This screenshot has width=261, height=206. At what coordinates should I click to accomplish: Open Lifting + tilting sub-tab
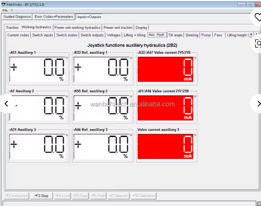click(134, 35)
